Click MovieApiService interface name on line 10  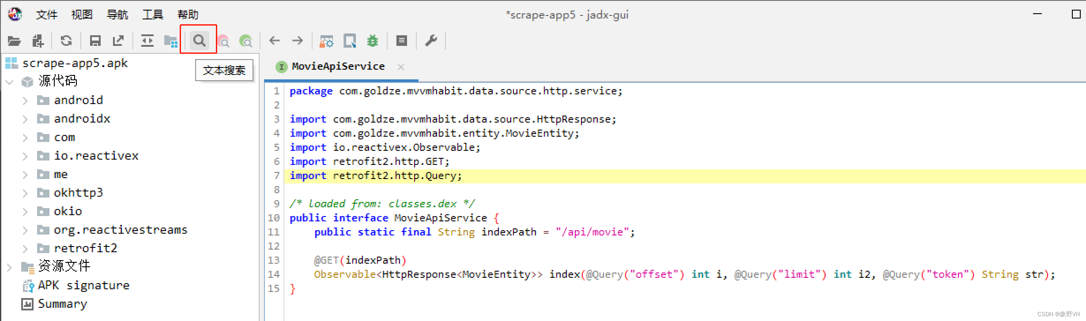(x=440, y=218)
